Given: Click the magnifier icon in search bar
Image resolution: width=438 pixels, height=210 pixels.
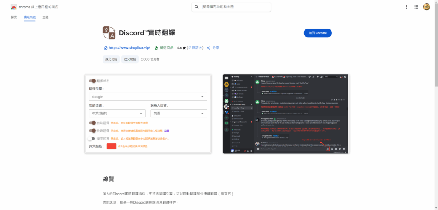Looking at the screenshot, I should click(197, 7).
